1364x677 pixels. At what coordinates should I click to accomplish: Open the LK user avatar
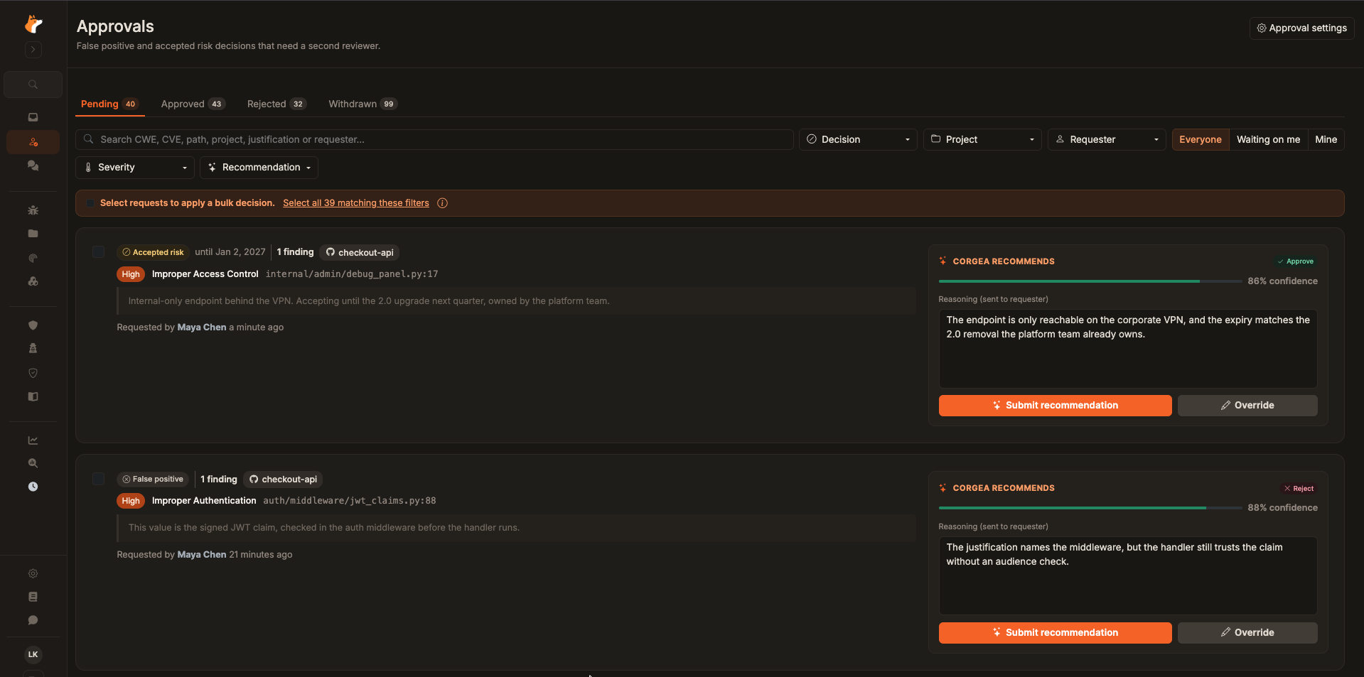[33, 654]
